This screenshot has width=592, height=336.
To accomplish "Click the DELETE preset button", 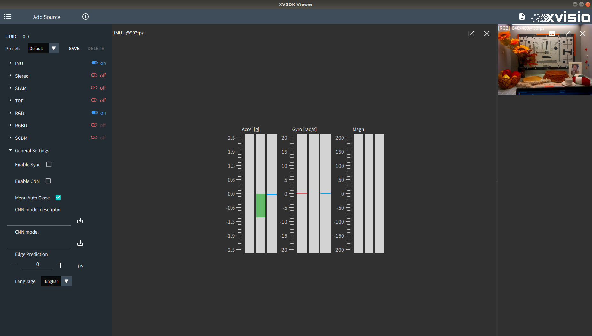I will pyautogui.click(x=96, y=49).
